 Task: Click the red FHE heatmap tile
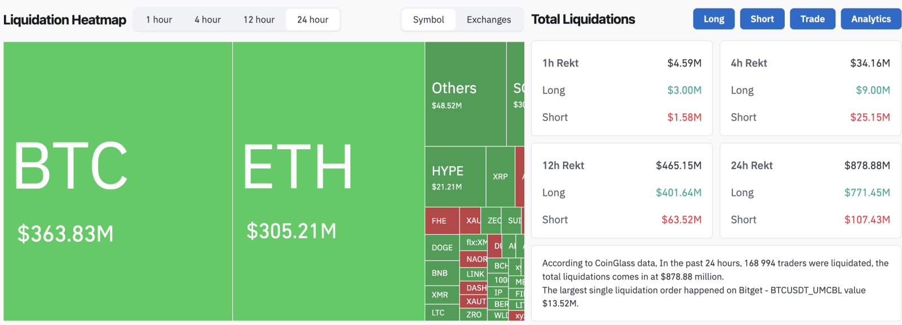pos(441,221)
